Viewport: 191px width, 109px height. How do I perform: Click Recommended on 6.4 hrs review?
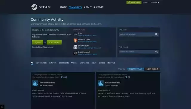[x=47, y=82]
